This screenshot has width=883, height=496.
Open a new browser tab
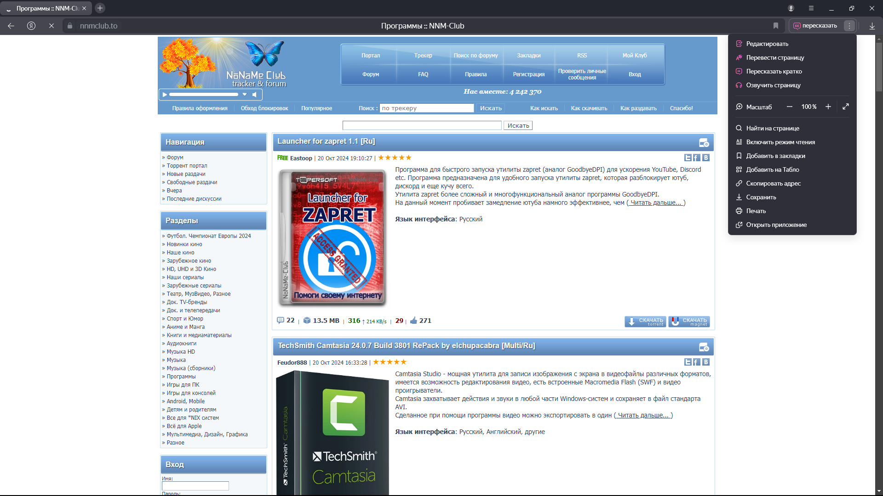[100, 8]
